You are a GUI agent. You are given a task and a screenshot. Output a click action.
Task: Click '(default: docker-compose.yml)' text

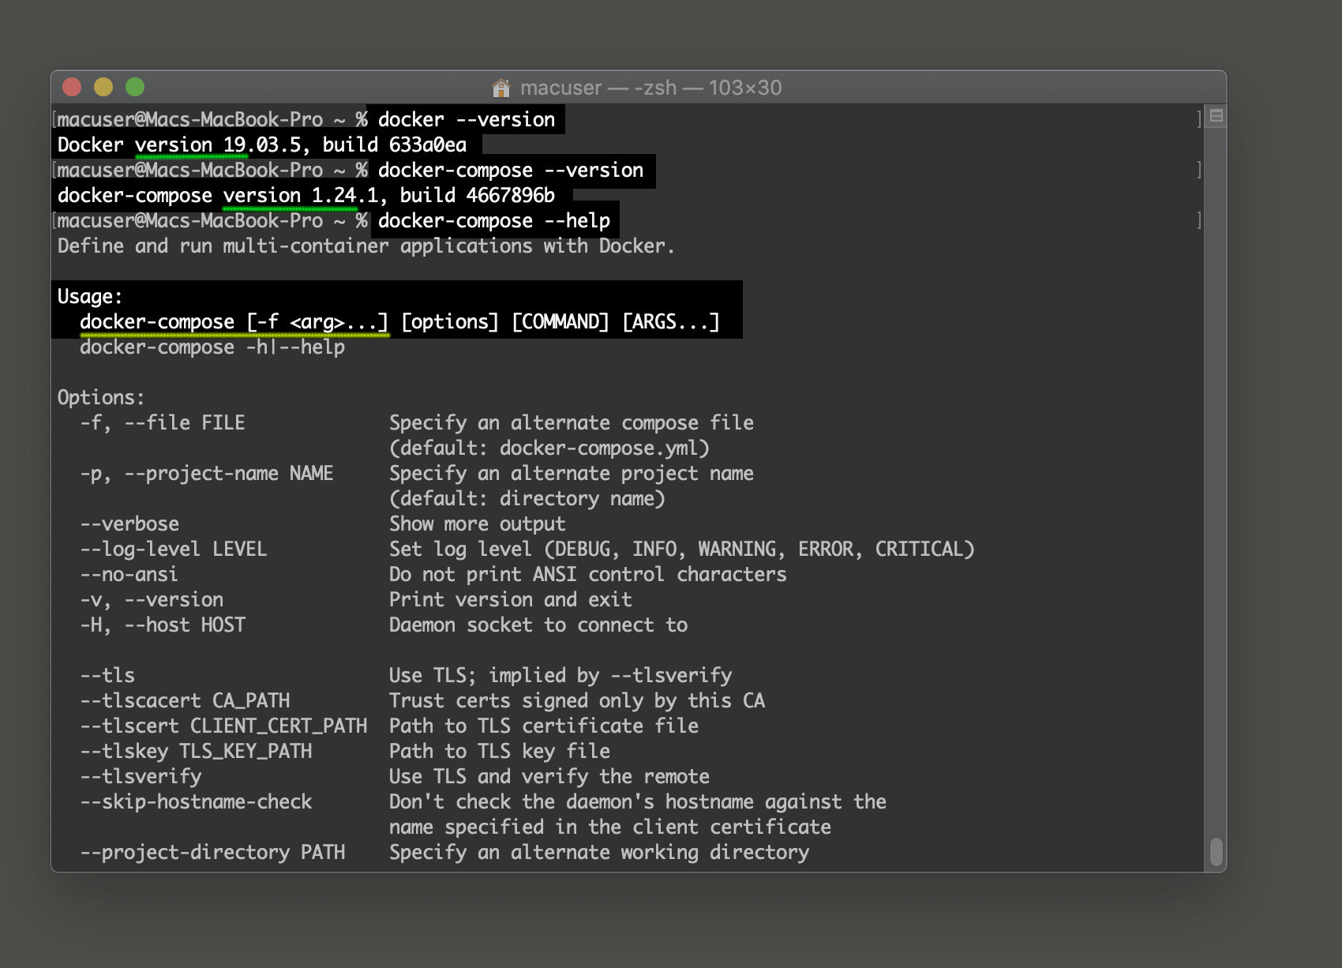[x=549, y=448]
